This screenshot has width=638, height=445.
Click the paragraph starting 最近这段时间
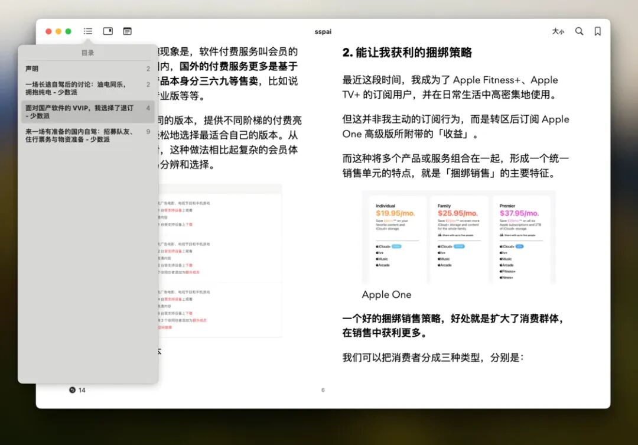[x=450, y=87]
